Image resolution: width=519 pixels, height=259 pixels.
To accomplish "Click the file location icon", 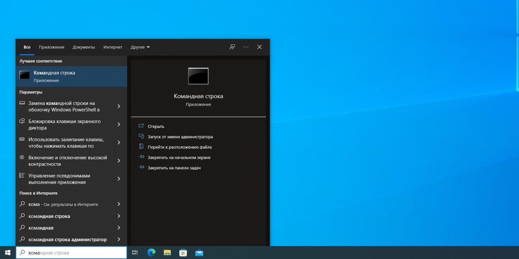I will click(x=141, y=147).
